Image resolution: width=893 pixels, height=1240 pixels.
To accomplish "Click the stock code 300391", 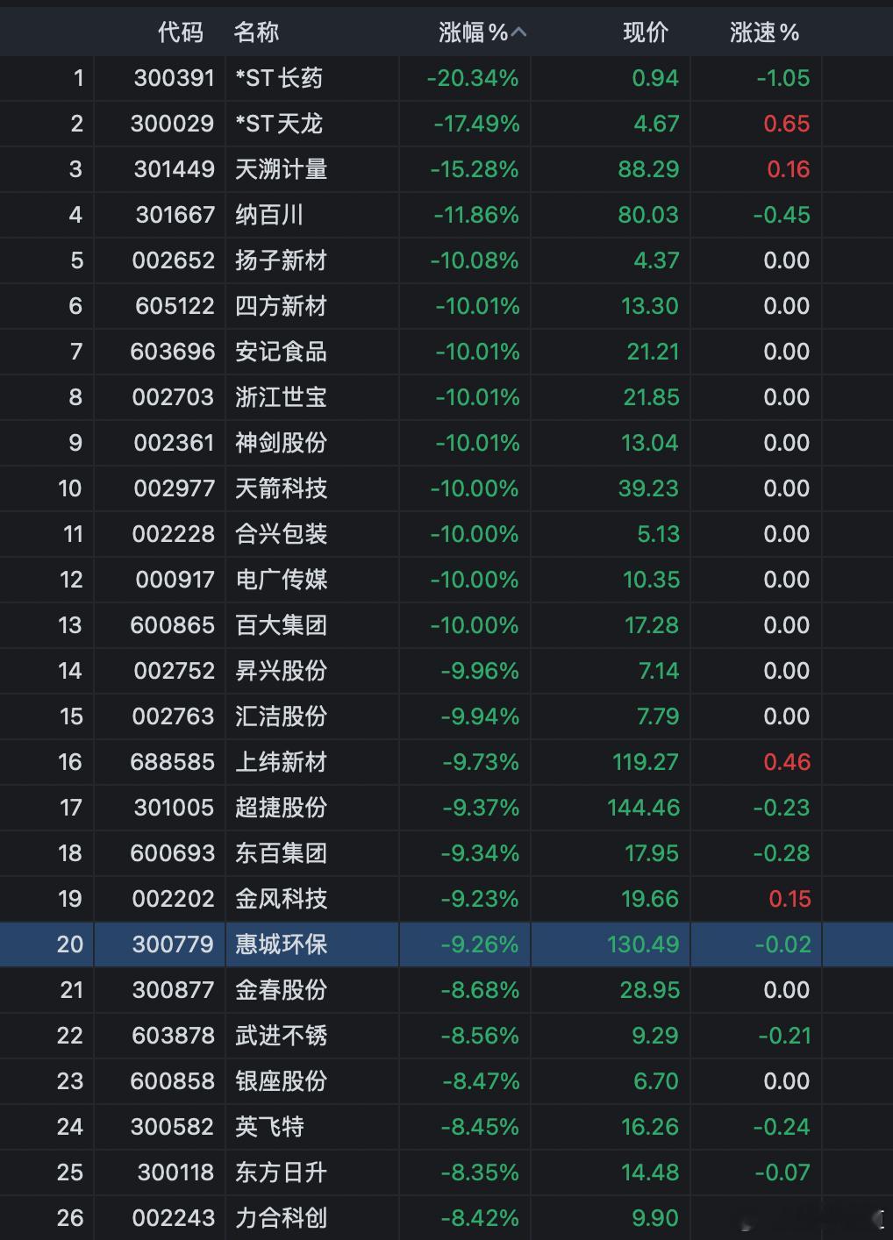I will 178,78.
